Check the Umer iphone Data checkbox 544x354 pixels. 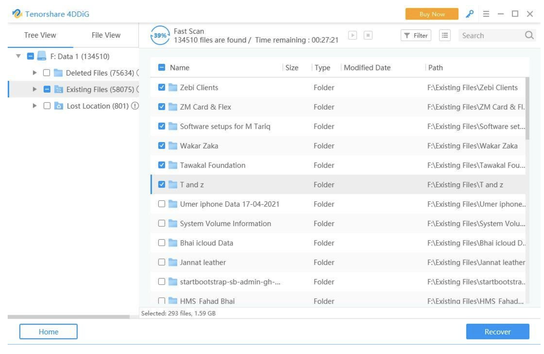point(161,204)
